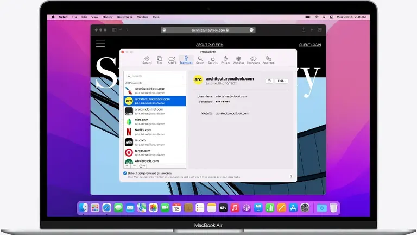
Task: Open the Websites globe pane
Action: [x=238, y=60]
